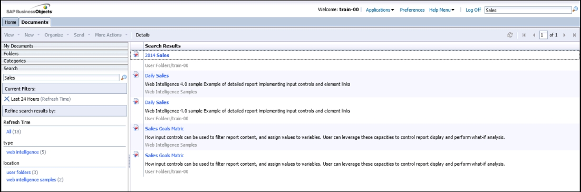Open Sales Goals Matric in User Folders/train-00
Image resolution: width=581 pixels, height=192 pixels.
(164, 155)
